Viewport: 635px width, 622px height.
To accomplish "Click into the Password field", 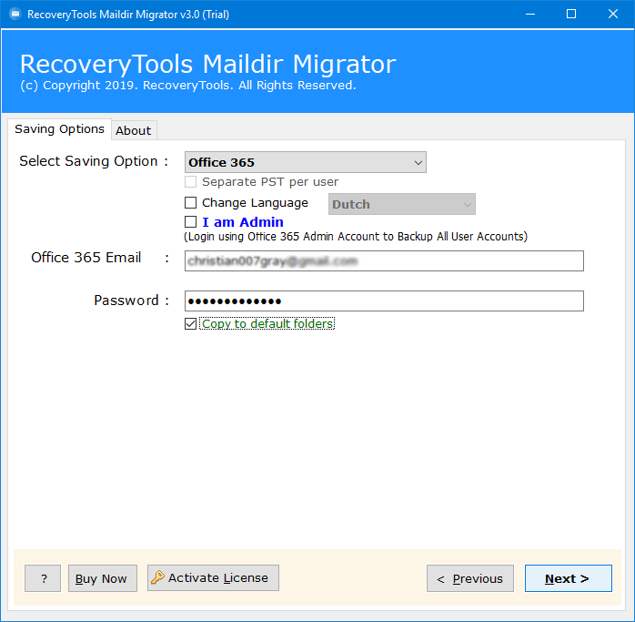I will [384, 301].
